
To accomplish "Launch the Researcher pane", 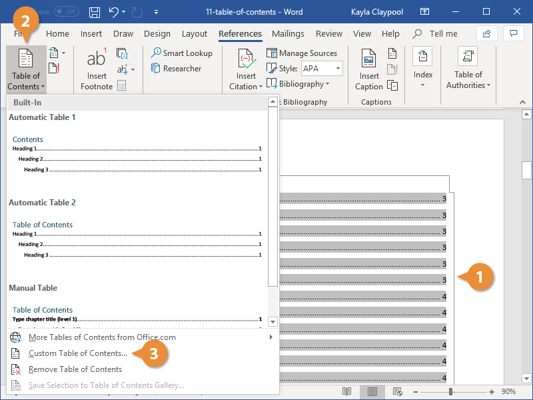I will (179, 68).
